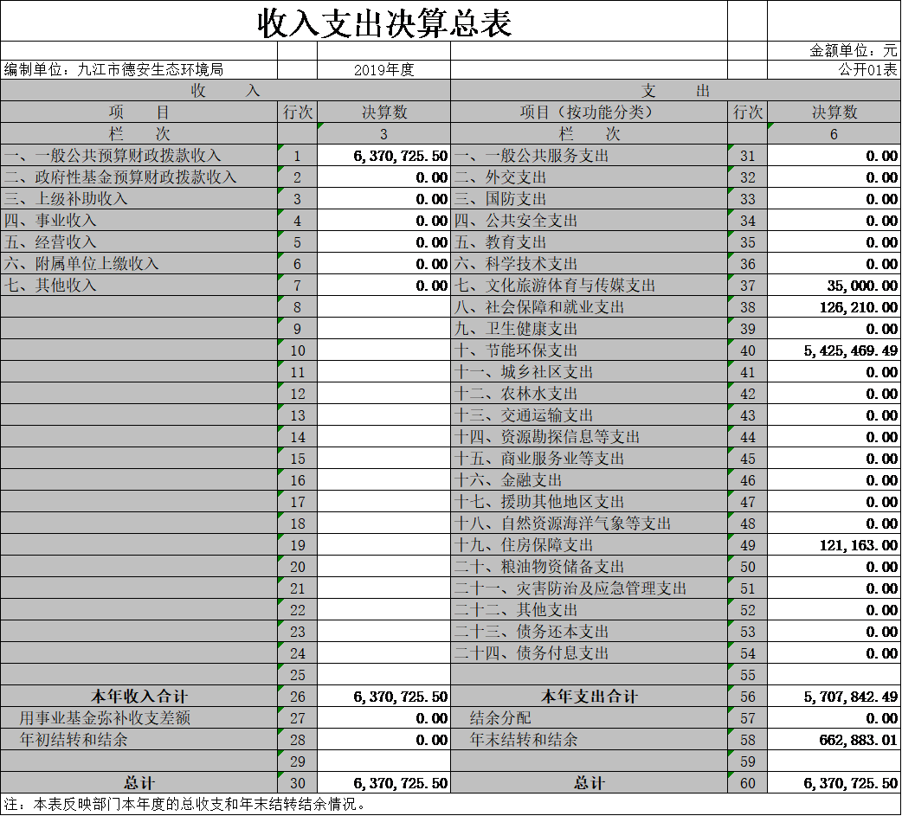
Task: Click the 收入 header cell
Action: [225, 91]
